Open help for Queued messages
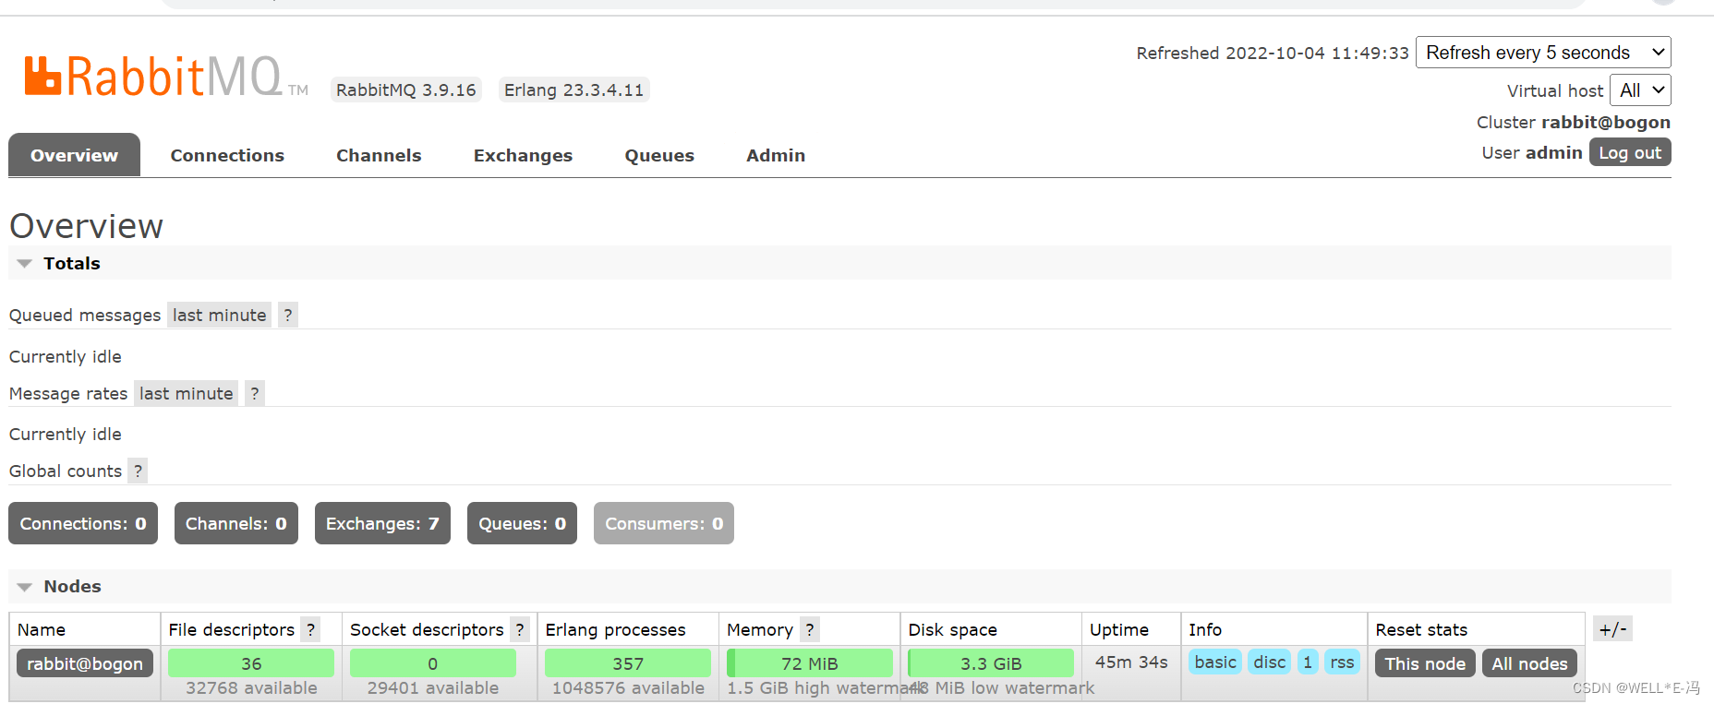1714x704 pixels. [288, 316]
